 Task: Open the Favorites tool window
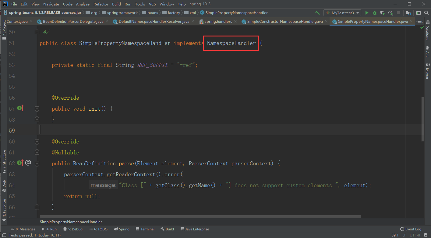(4, 210)
